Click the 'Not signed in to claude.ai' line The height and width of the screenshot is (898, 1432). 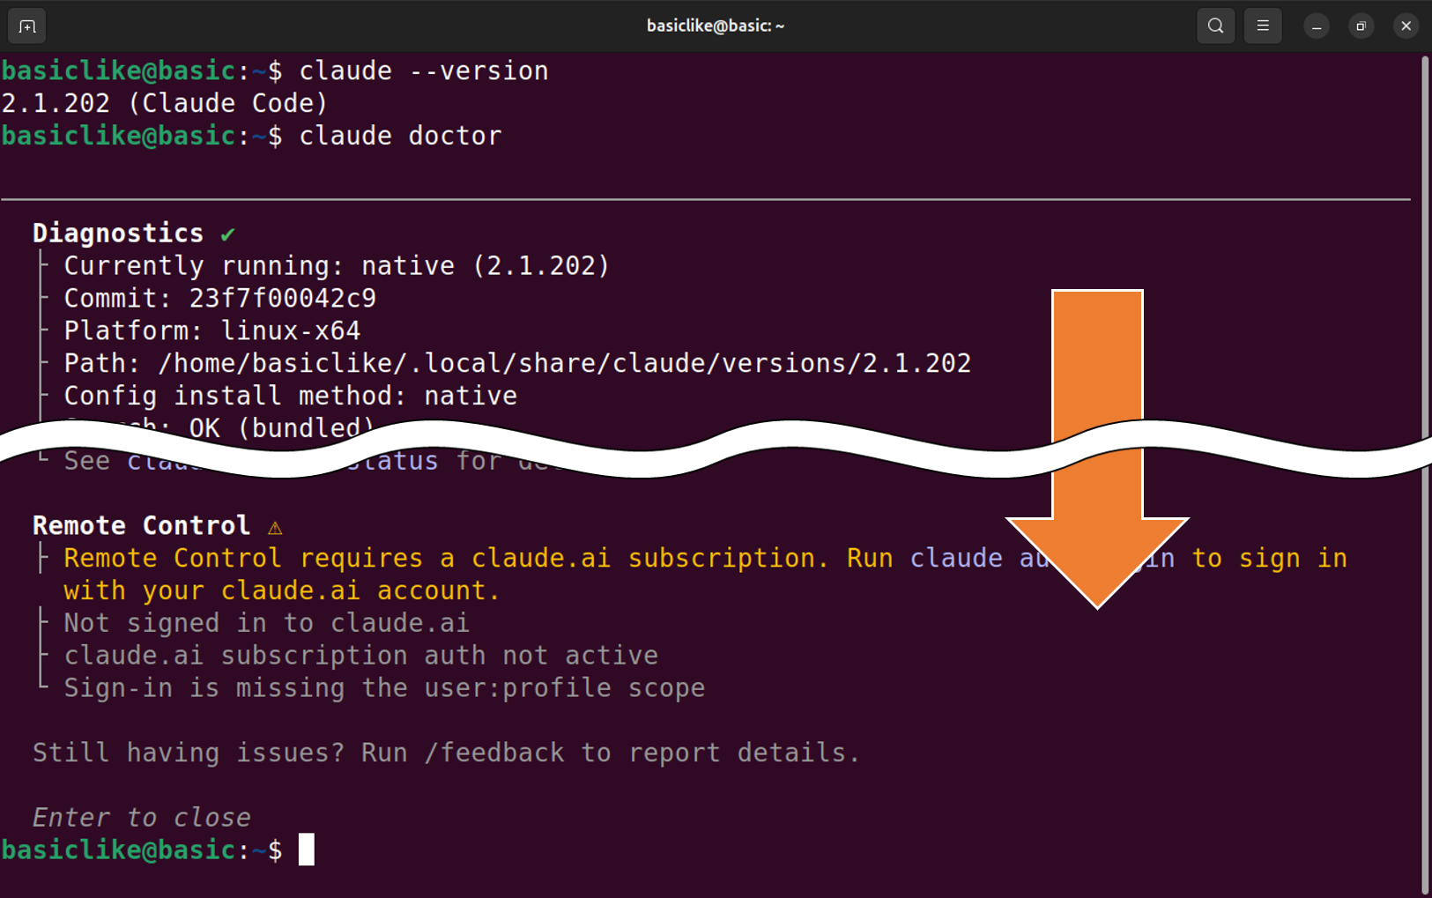(x=267, y=624)
